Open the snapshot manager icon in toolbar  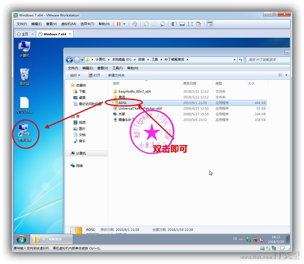coord(163,24)
